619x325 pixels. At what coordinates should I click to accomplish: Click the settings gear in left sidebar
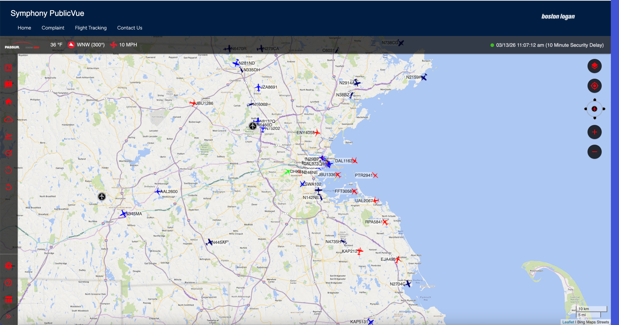coord(8,266)
